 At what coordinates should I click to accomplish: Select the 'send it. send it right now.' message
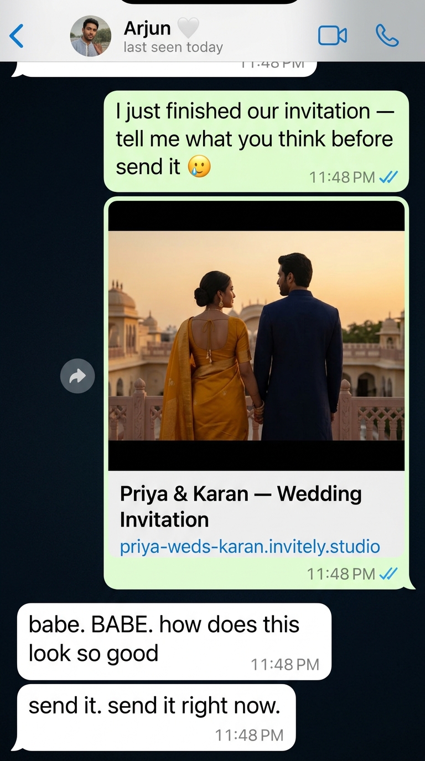point(157,717)
